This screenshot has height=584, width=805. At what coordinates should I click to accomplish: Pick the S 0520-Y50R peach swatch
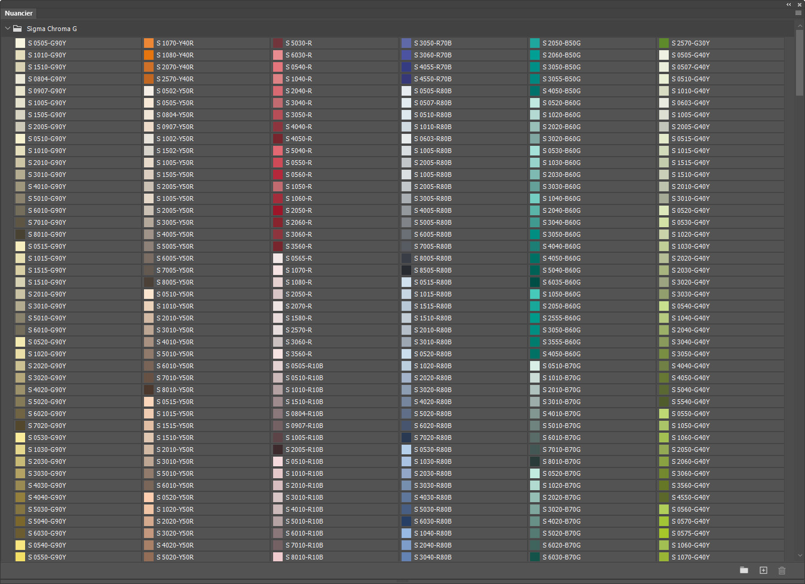point(149,497)
